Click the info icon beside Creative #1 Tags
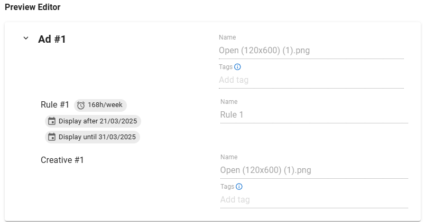Image resolution: width=425 pixels, height=222 pixels. (239, 187)
